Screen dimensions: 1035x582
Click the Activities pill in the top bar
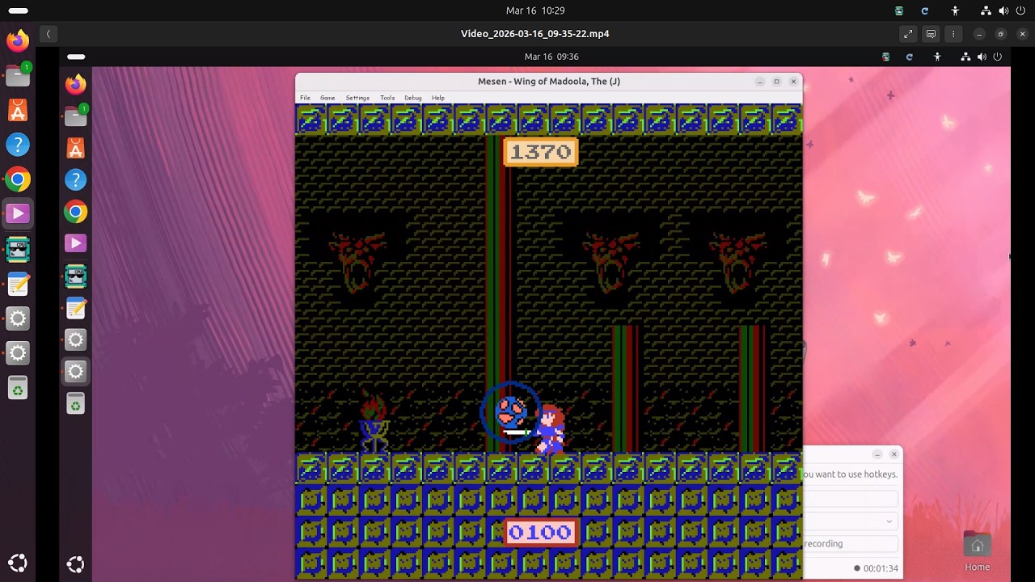pyautogui.click(x=18, y=11)
